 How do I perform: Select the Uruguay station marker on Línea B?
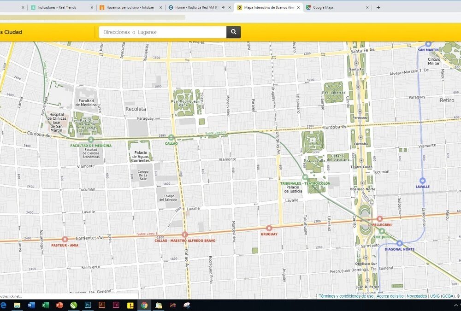point(269,228)
